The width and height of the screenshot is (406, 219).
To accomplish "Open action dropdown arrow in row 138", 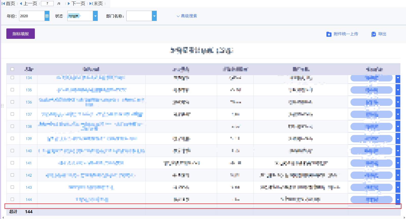I will pyautogui.click(x=398, y=126).
